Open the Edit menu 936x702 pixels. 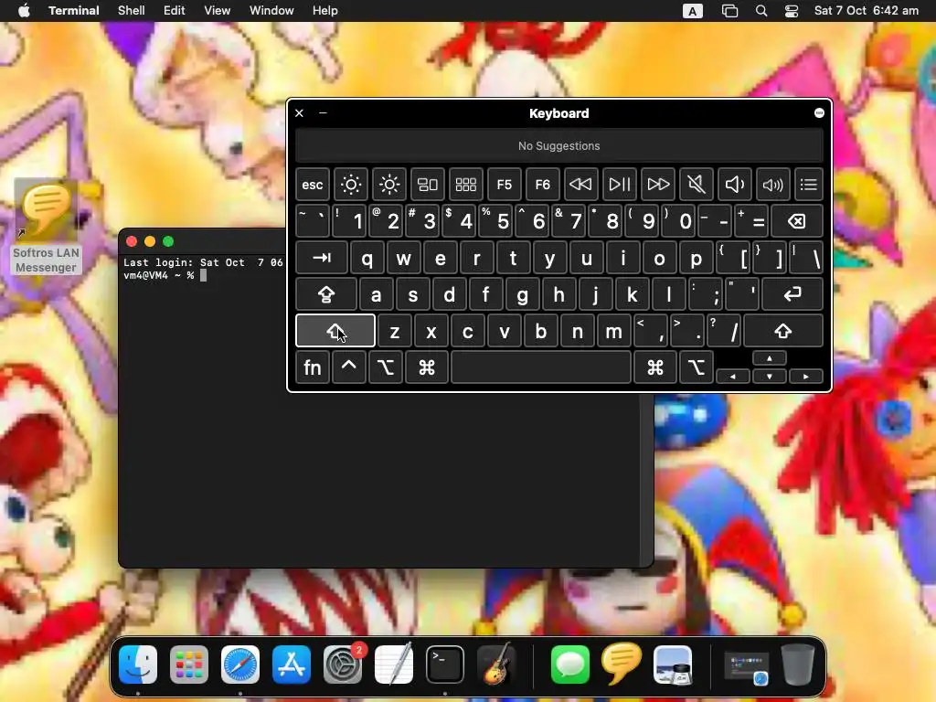tap(175, 10)
